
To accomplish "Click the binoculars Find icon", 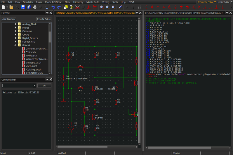I will (139, 7).
